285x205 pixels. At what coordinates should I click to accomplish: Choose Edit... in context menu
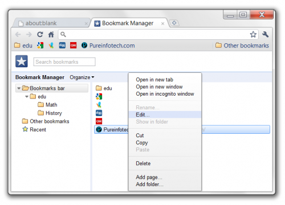(165, 114)
